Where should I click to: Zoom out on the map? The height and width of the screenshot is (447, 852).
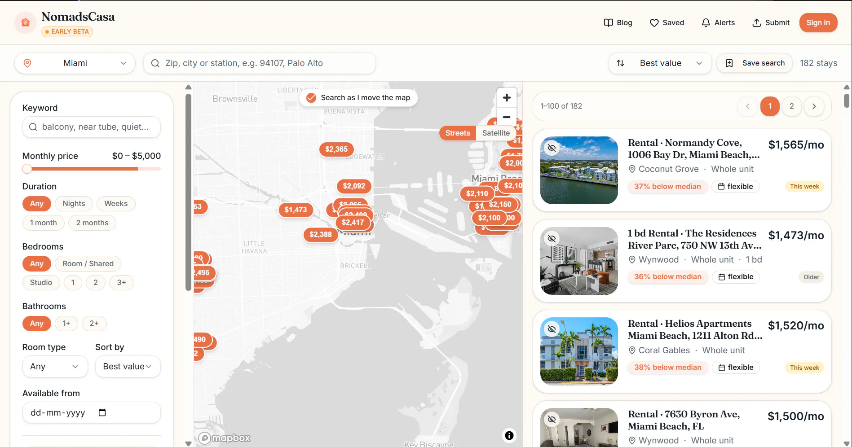pos(507,117)
